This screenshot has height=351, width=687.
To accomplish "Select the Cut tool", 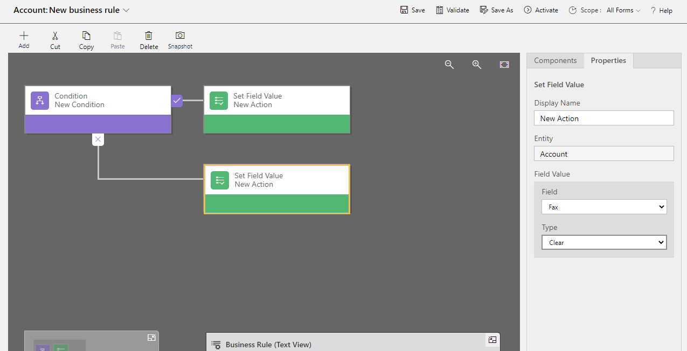I will click(55, 39).
